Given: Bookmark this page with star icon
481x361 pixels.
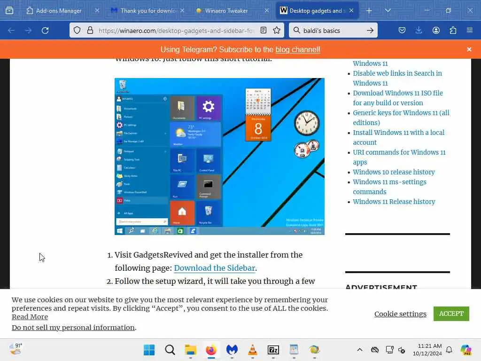Looking at the screenshot, I should (x=277, y=30).
